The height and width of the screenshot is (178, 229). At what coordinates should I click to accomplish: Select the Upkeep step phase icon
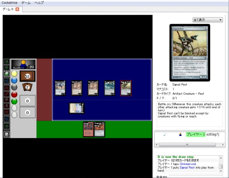click(x=7, y=67)
